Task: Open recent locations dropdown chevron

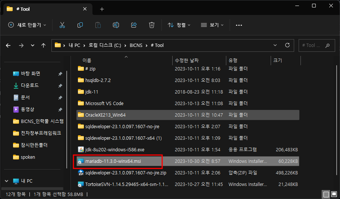Action: 32,45
